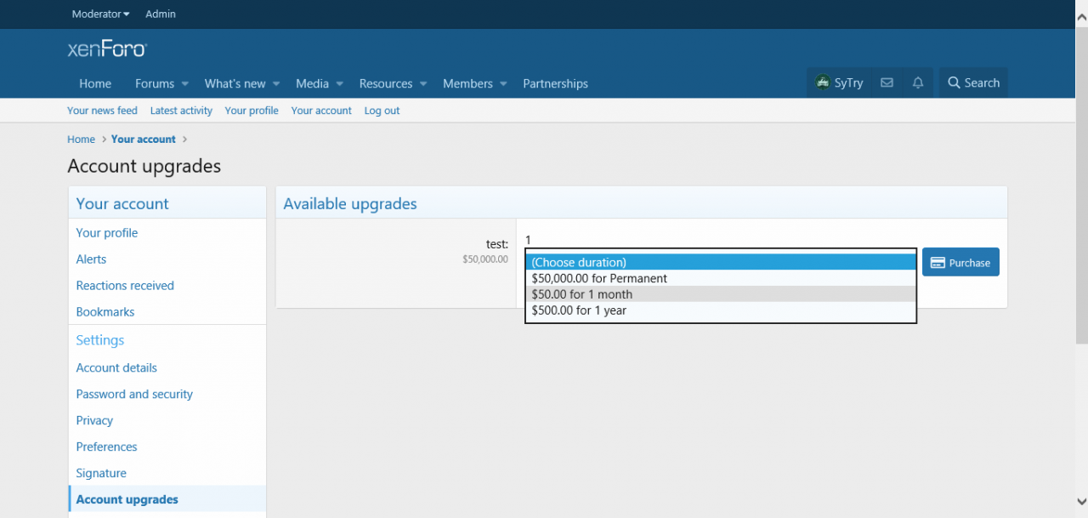This screenshot has width=1088, height=518.
Task: Open Latest activity link
Action: (181, 111)
